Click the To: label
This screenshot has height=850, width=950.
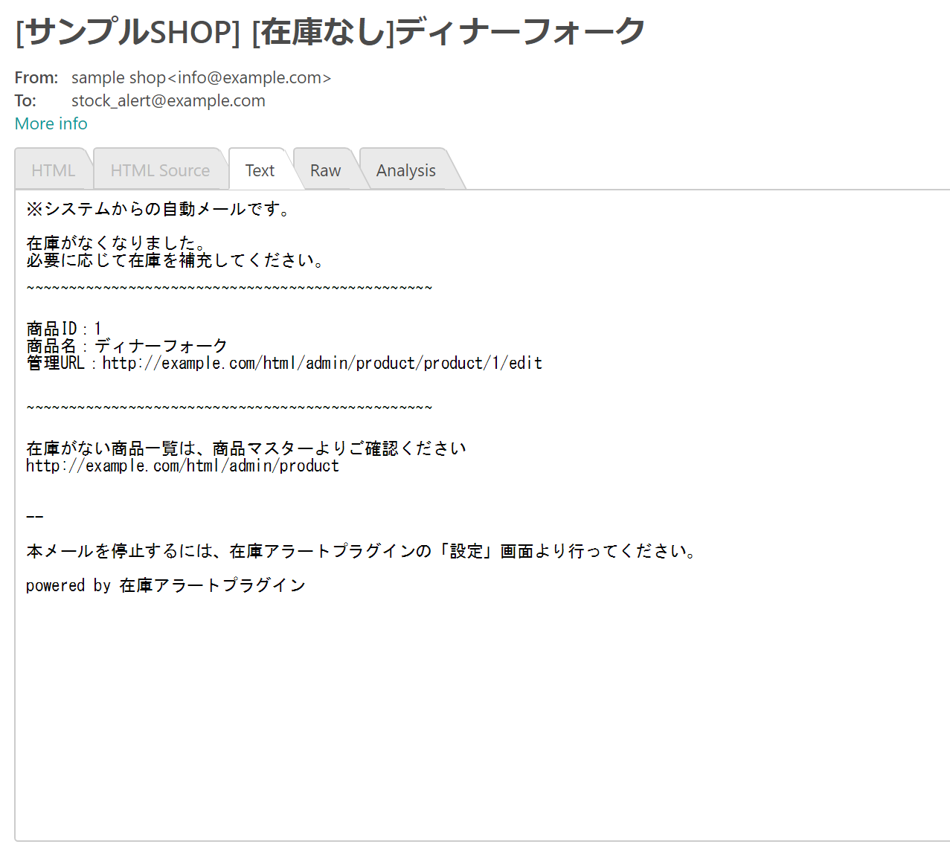coord(25,100)
